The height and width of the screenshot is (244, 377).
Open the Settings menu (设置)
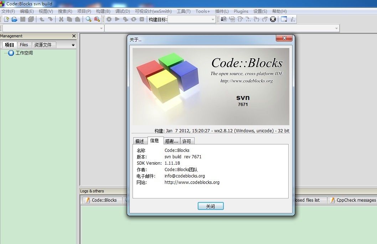(x=260, y=11)
